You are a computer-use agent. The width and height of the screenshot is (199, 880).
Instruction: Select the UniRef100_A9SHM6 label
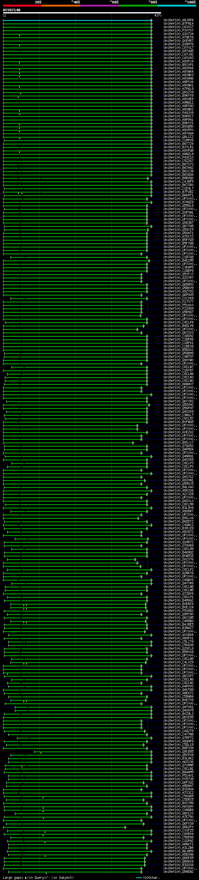(178, 79)
